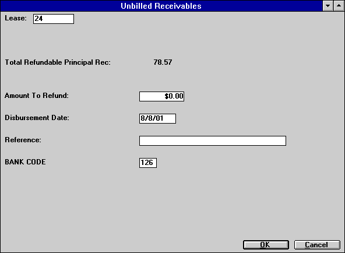345x253 pixels.
Task: Select the 78.57 refundable principal value
Action: tap(163, 62)
